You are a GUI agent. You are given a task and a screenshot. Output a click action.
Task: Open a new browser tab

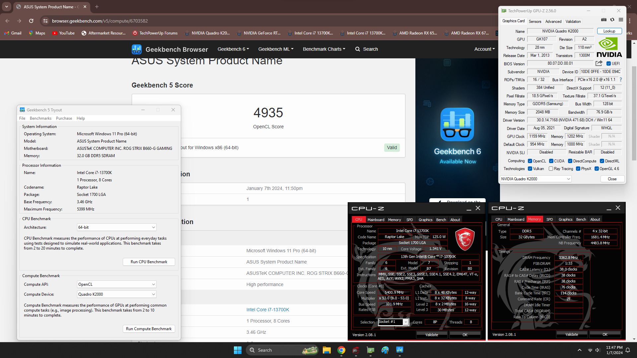[x=97, y=7]
